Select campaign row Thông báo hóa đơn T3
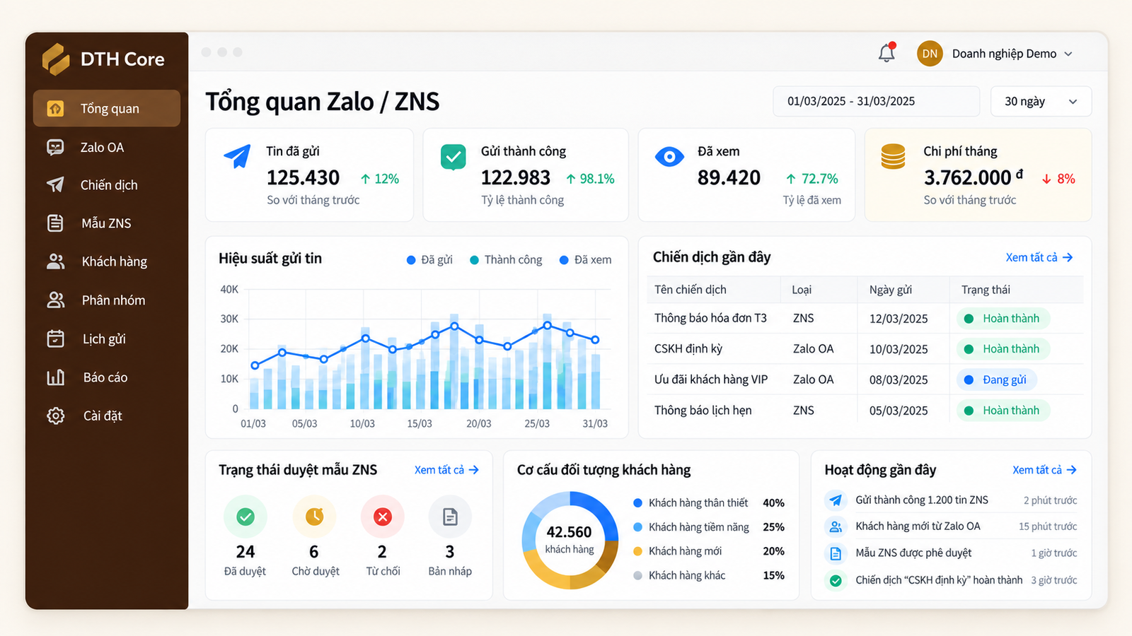Viewport: 1132px width, 636px height. pos(865,318)
